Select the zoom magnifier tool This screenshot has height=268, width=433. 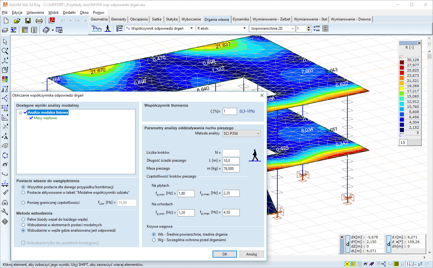(5, 51)
